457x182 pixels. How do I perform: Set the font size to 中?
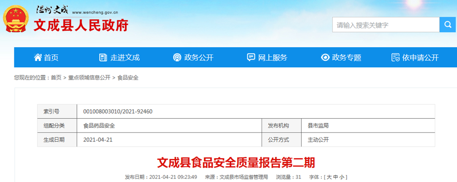point(336,177)
